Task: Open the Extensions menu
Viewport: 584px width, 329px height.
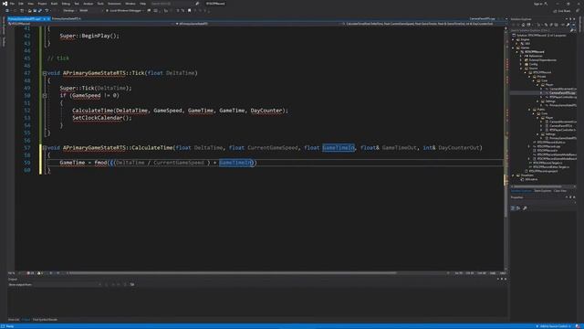Action: point(114,4)
